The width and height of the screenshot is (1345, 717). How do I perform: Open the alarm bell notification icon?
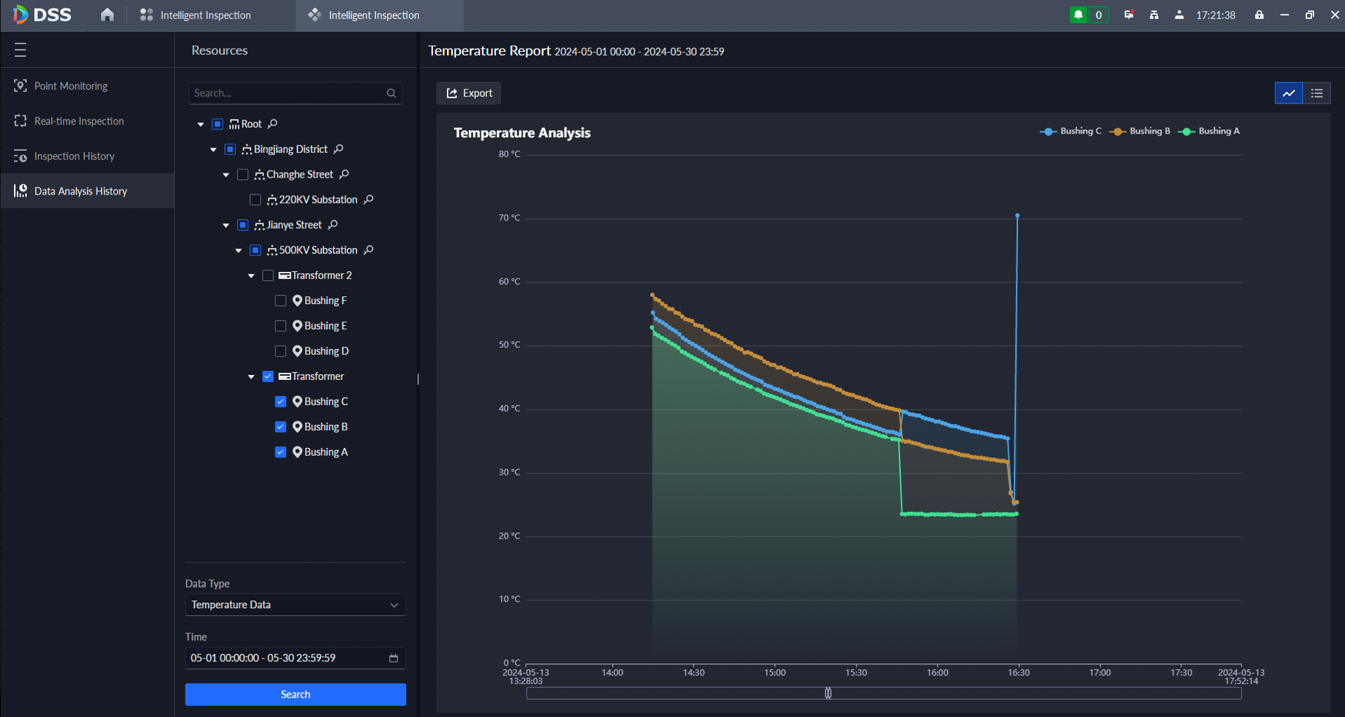(1078, 15)
